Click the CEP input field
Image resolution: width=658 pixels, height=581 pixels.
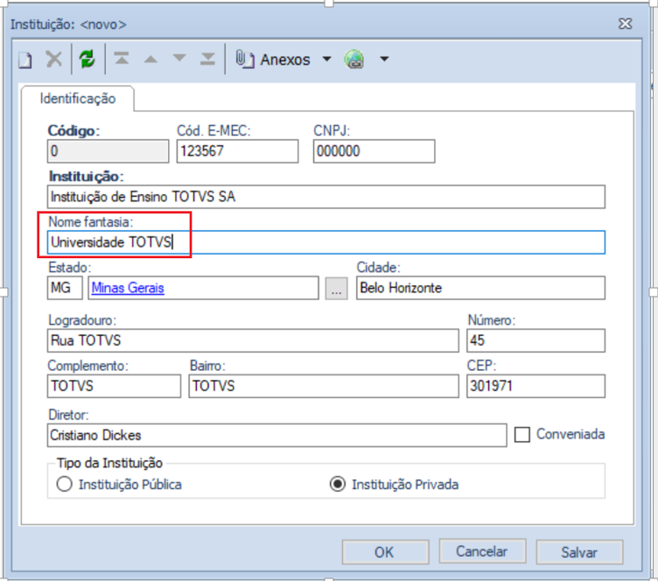click(535, 386)
